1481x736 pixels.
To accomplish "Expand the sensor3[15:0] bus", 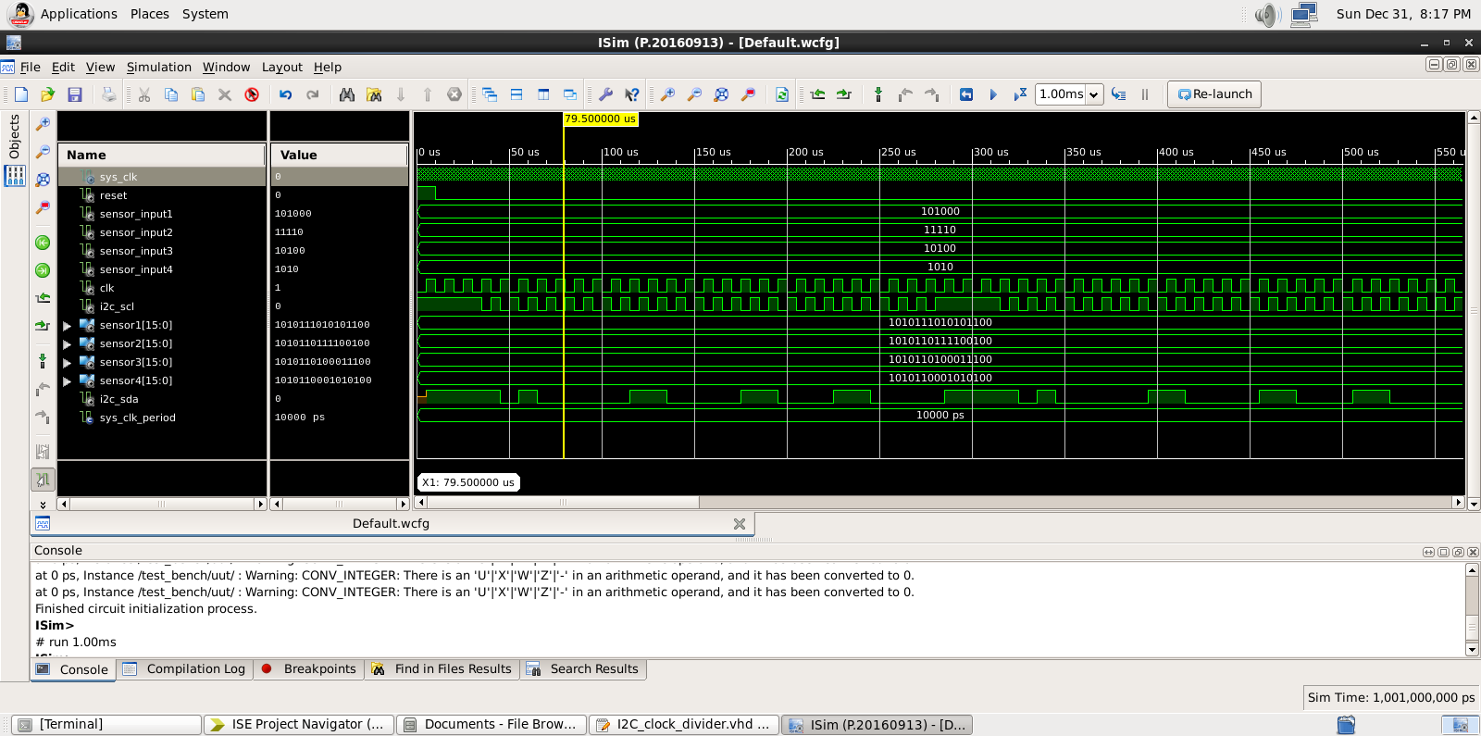I will pos(67,363).
